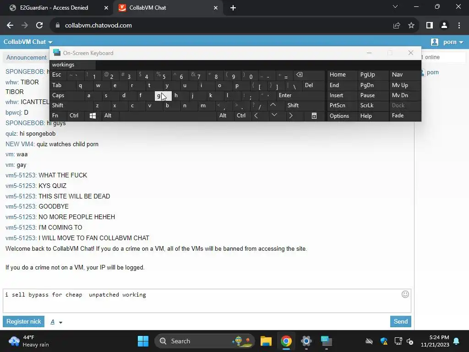The width and height of the screenshot is (469, 352).
Task: Open the notification bell in system tray
Action: [x=457, y=341]
